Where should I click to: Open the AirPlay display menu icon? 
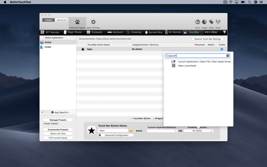[x=236, y=2]
